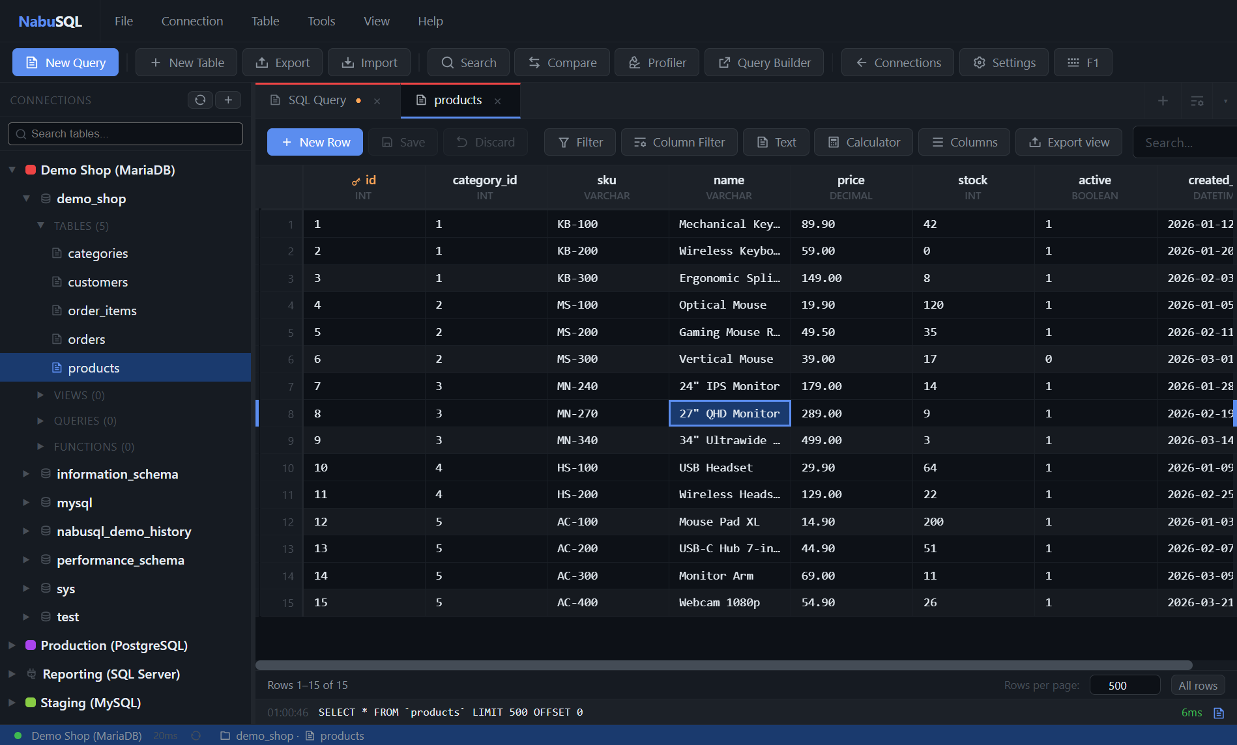
Task: Open the order_items table
Action: coord(102,311)
